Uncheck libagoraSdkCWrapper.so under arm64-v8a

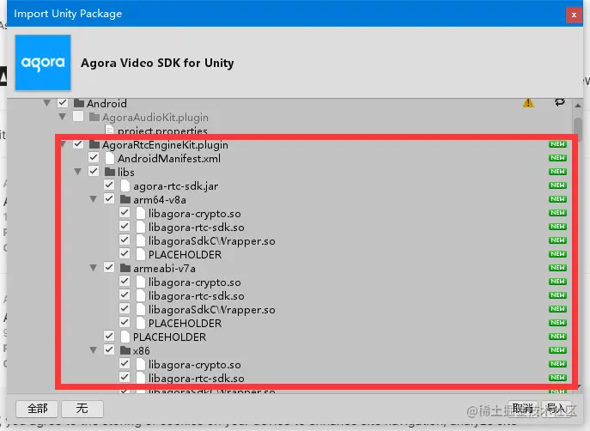coord(125,240)
